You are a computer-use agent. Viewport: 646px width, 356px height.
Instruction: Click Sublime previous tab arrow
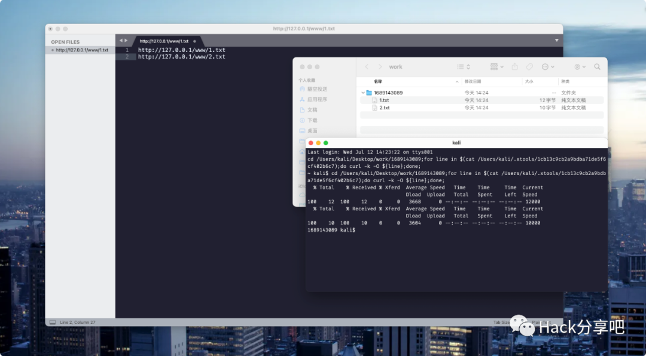click(x=121, y=41)
